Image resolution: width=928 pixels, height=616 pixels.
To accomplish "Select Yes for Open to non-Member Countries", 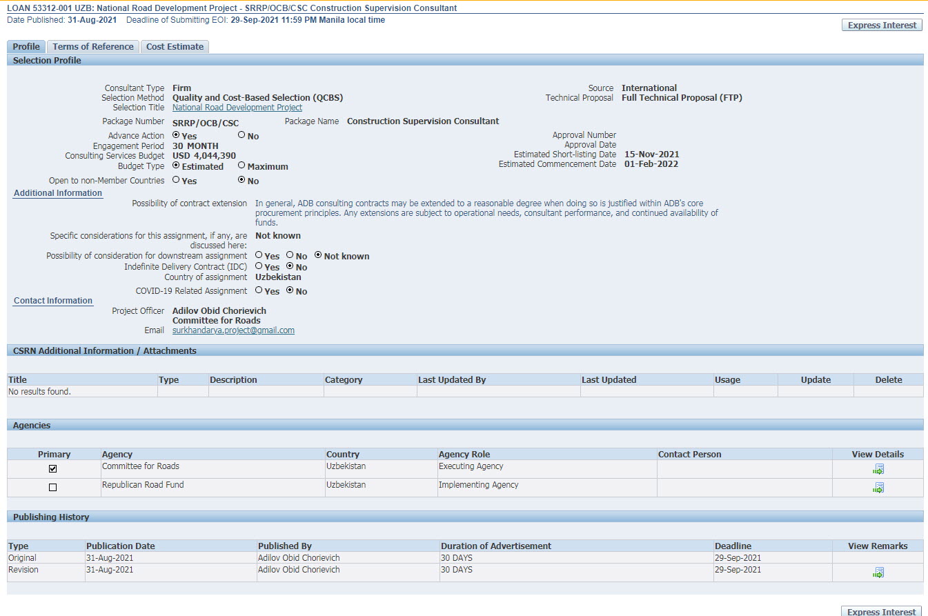I will pyautogui.click(x=176, y=180).
